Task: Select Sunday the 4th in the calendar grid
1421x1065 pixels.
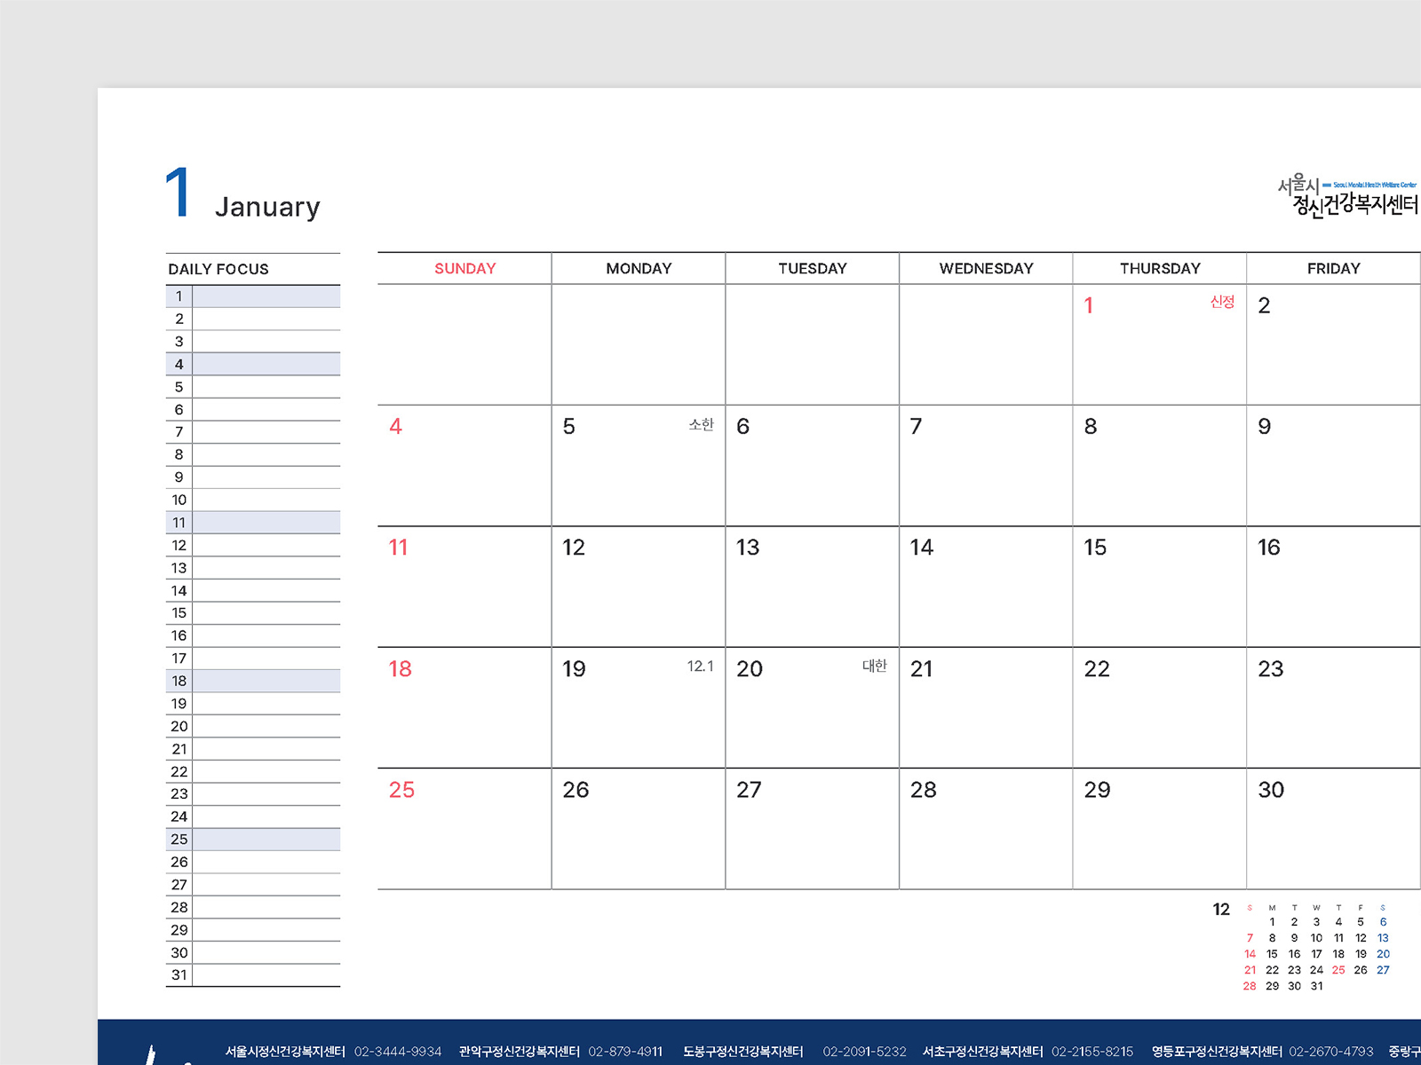Action: [x=395, y=426]
